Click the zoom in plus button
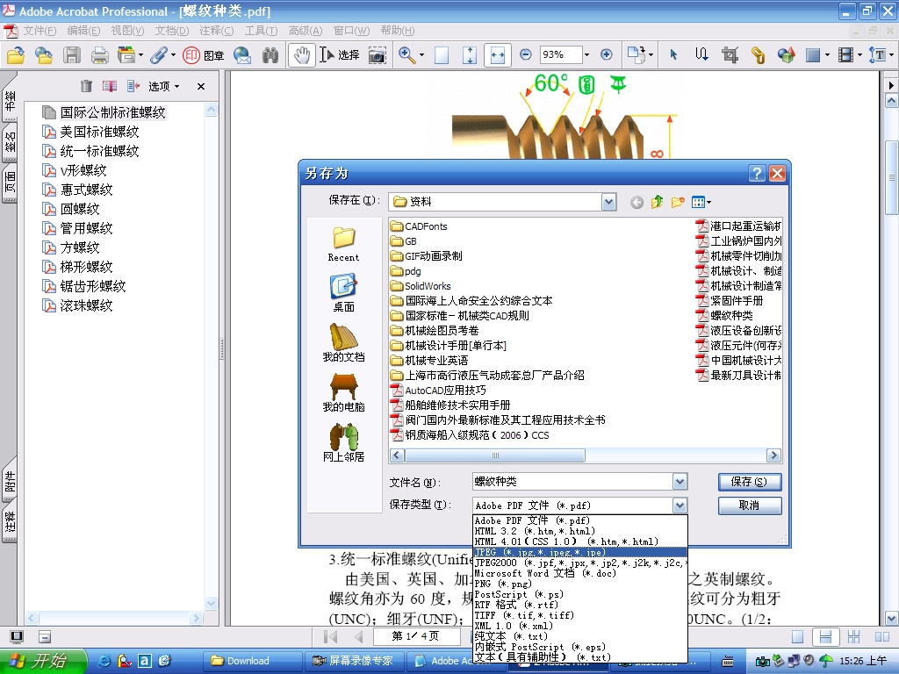The image size is (899, 674). (x=607, y=54)
